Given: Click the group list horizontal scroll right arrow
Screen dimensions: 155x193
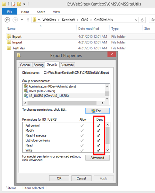Looking at the screenshot, I should click(x=103, y=103).
